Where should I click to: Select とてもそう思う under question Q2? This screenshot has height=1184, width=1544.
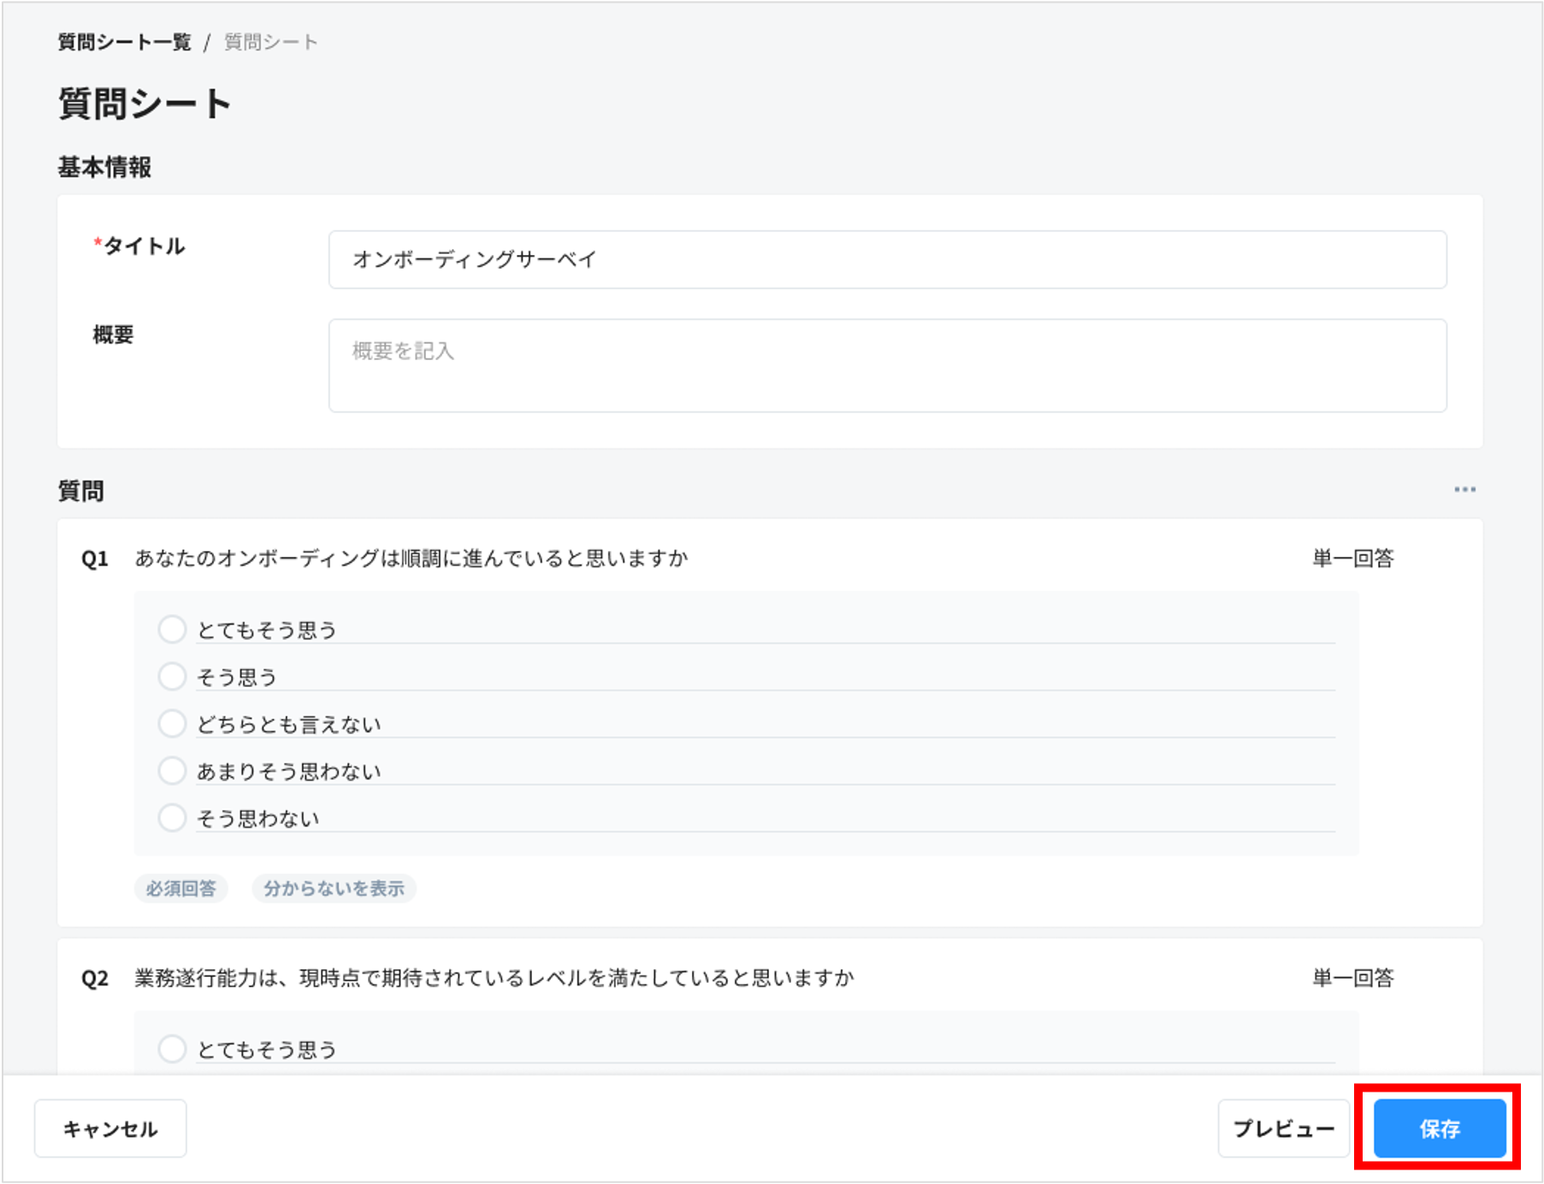(x=172, y=1048)
